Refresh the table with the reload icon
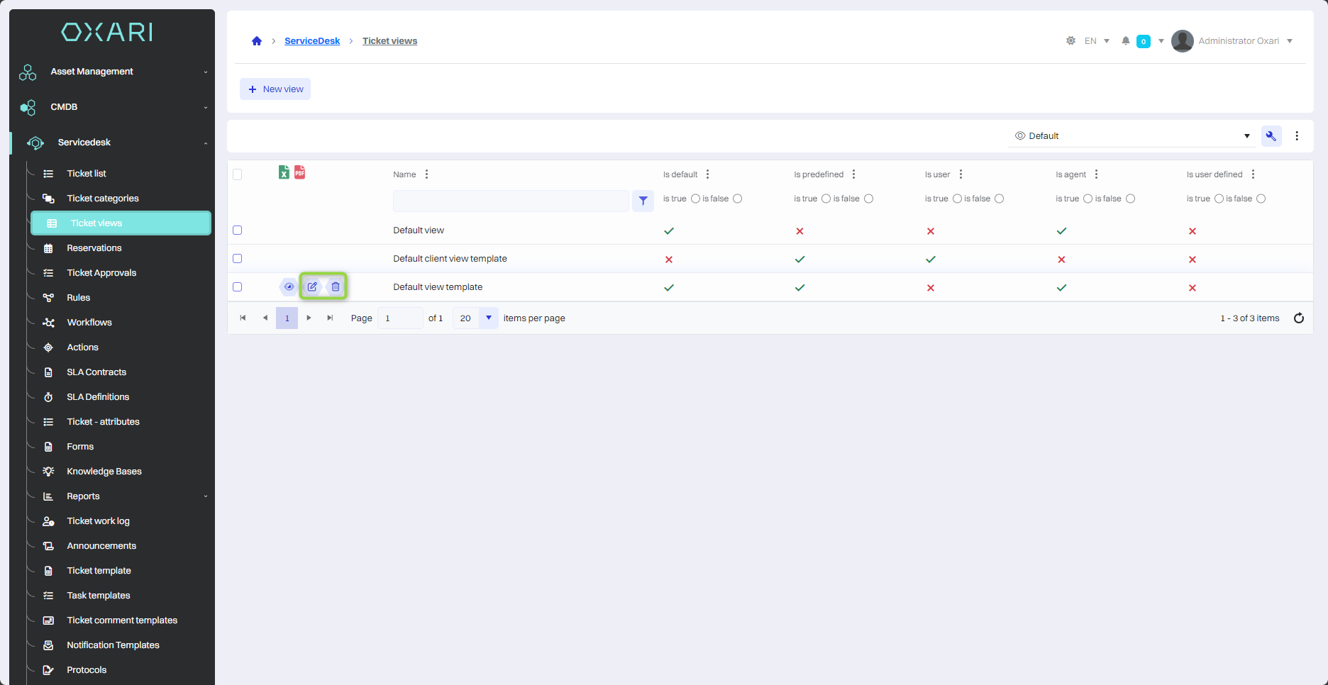Viewport: 1328px width, 685px height. click(x=1298, y=318)
